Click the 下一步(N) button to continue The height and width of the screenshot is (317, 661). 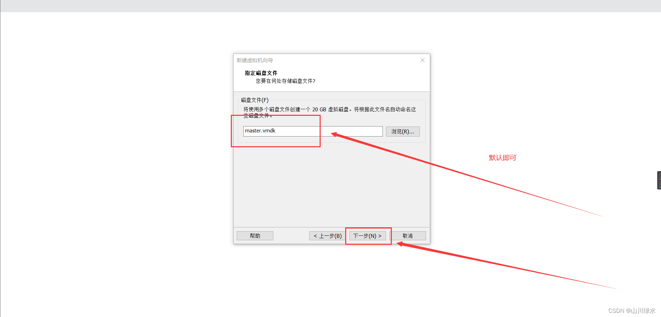(368, 235)
